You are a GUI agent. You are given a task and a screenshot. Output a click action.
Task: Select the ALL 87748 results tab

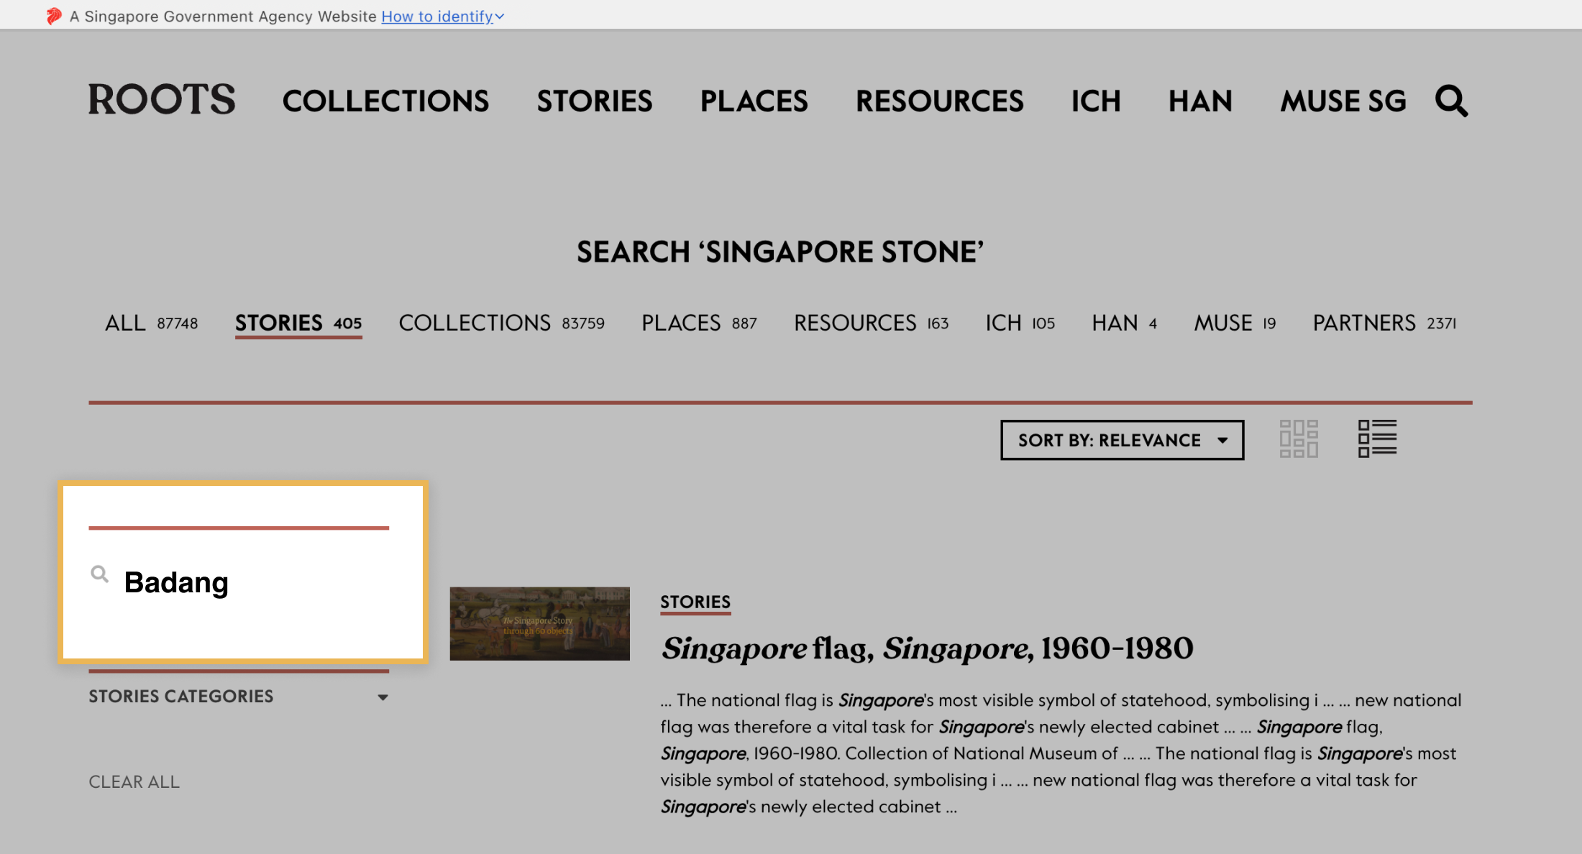click(x=152, y=323)
